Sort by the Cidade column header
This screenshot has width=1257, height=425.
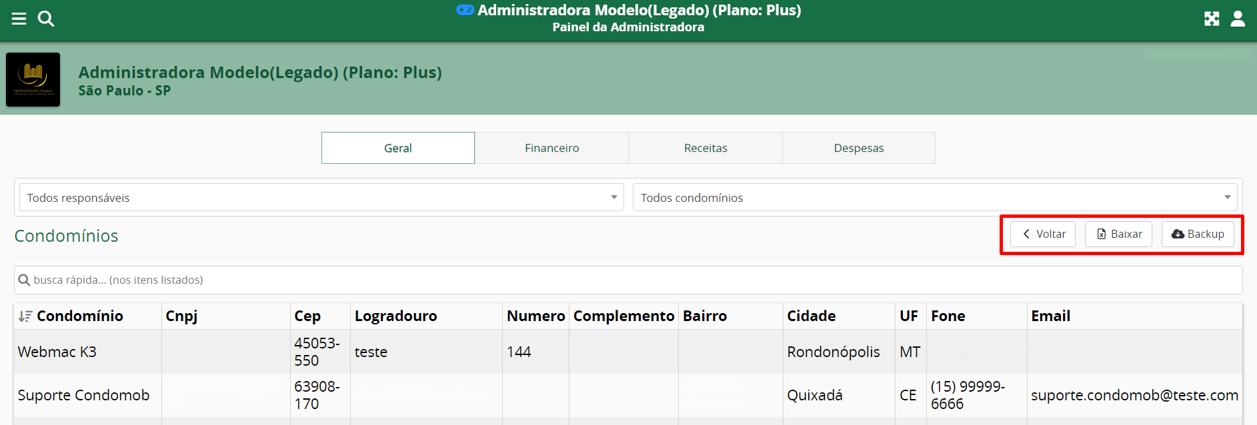click(x=811, y=316)
